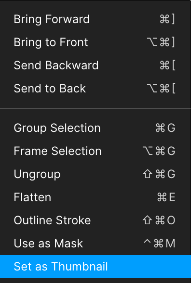This screenshot has width=191, height=283.
Task: Click the ⌃⌘M shortcut beside Use as Mask
Action: click(159, 244)
